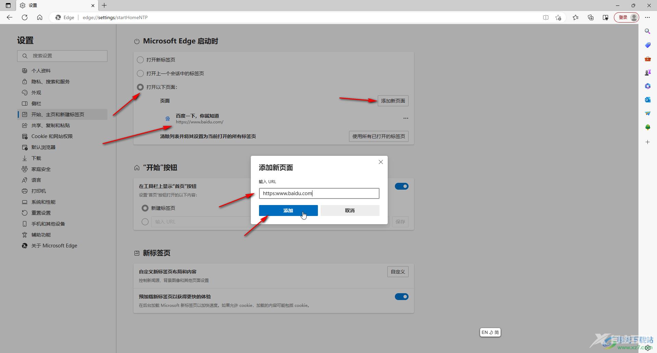Select the URL radio option under 新建标签页
657x353 pixels.
click(x=145, y=222)
